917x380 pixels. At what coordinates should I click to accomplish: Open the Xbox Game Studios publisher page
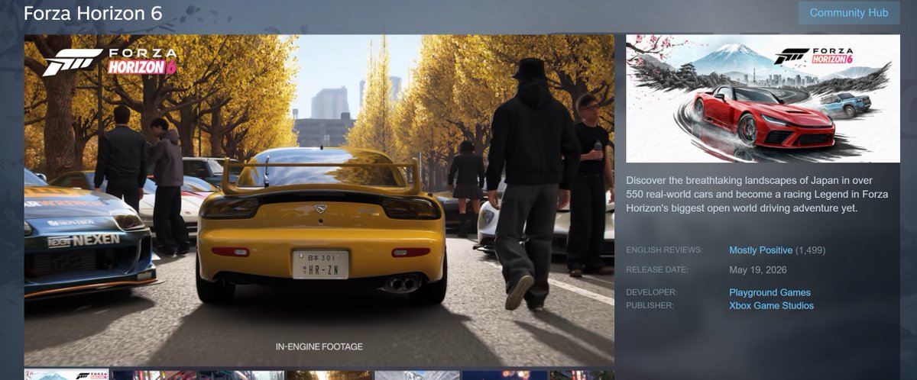point(771,306)
